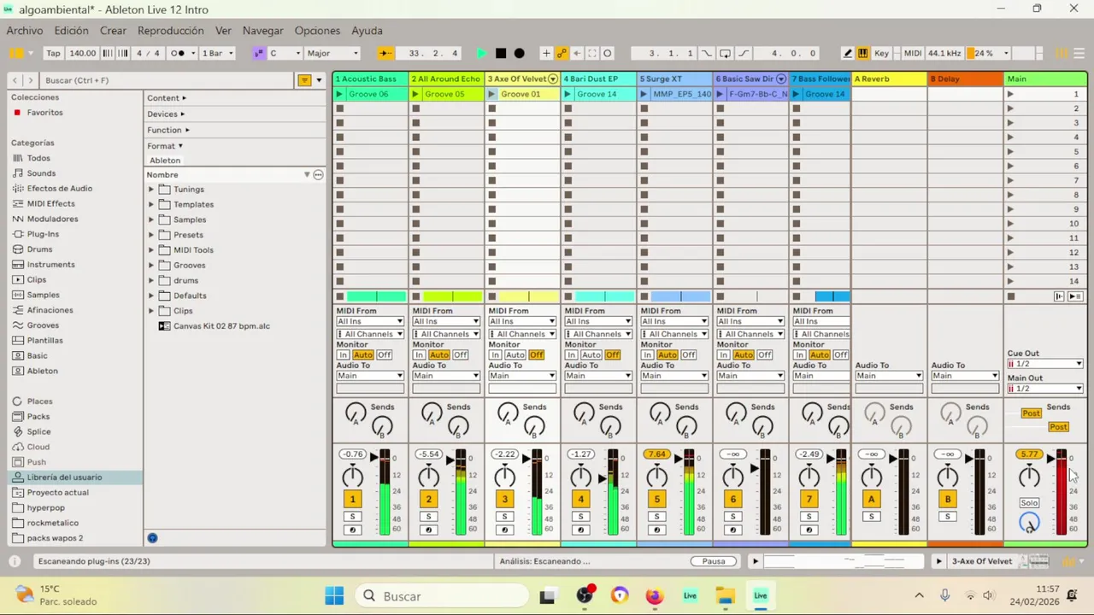Launch scene 3 in the Main column

pyautogui.click(x=1010, y=123)
